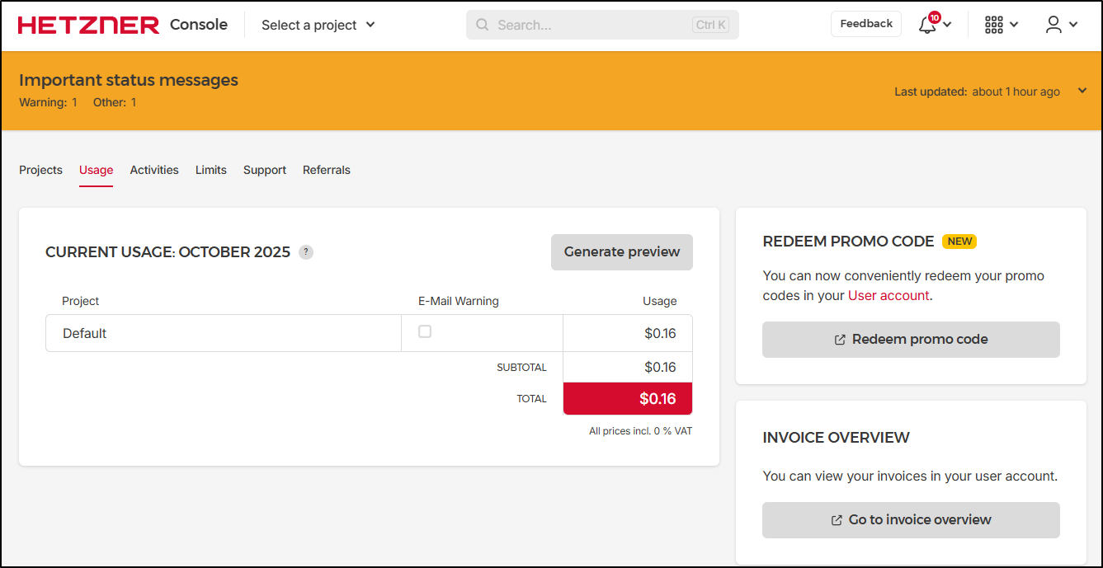Expand the important status messages banner

(1082, 92)
